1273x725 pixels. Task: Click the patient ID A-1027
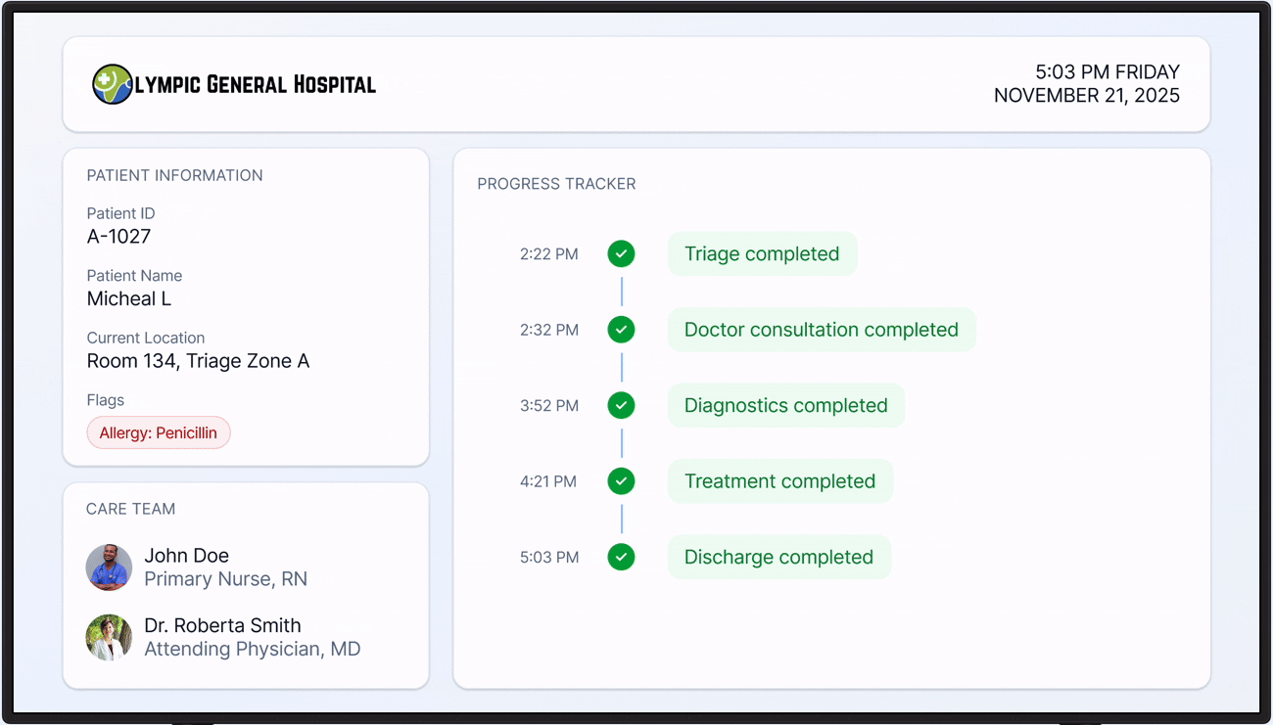[118, 236]
